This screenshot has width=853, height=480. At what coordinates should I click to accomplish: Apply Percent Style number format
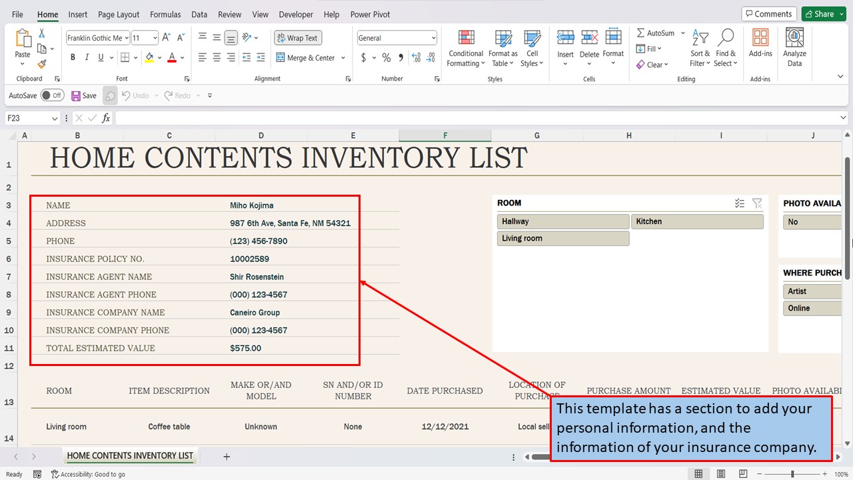click(x=386, y=57)
